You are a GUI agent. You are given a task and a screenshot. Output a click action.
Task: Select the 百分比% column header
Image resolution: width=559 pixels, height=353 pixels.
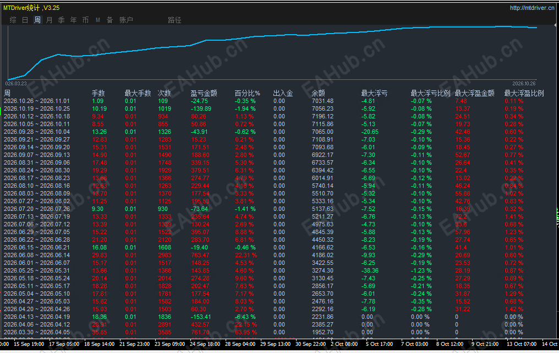coord(248,93)
